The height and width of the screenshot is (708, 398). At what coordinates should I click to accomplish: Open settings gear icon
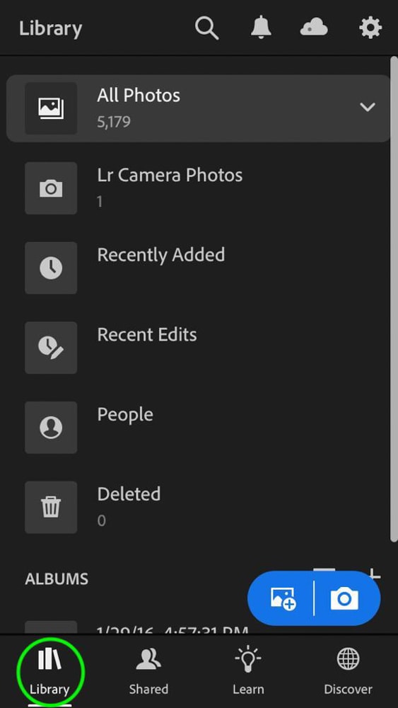[x=370, y=28]
